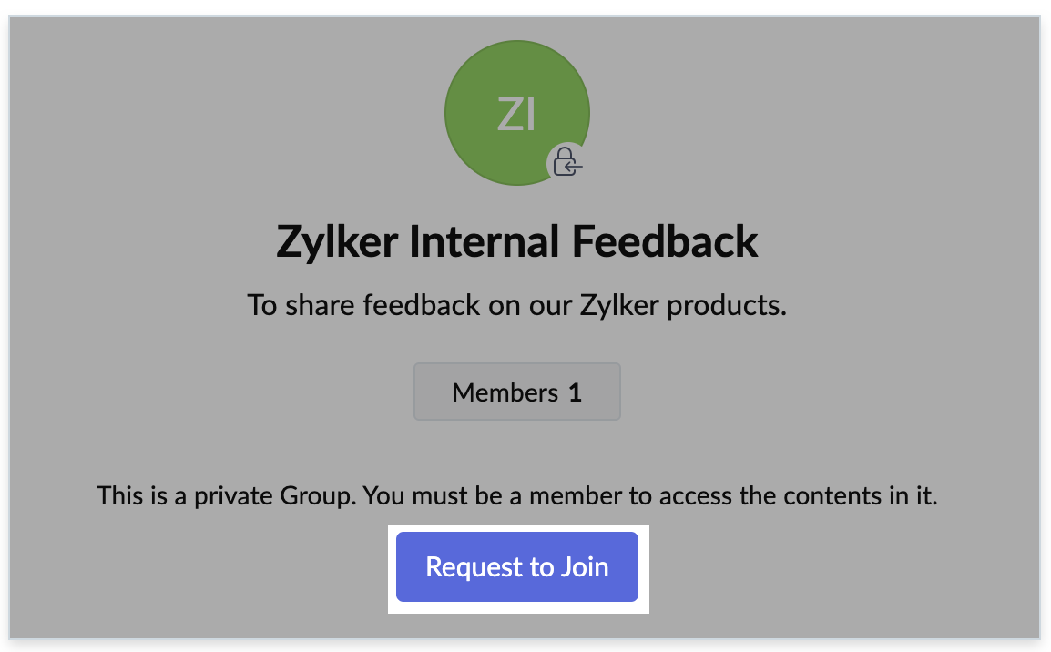
Task: Click the bold member count number 1
Action: coord(575,393)
